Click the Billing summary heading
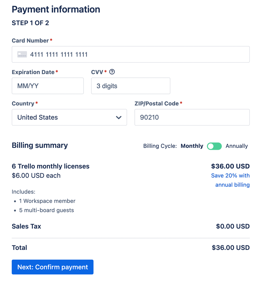Image resolution: width=264 pixels, height=284 pixels. click(x=40, y=145)
